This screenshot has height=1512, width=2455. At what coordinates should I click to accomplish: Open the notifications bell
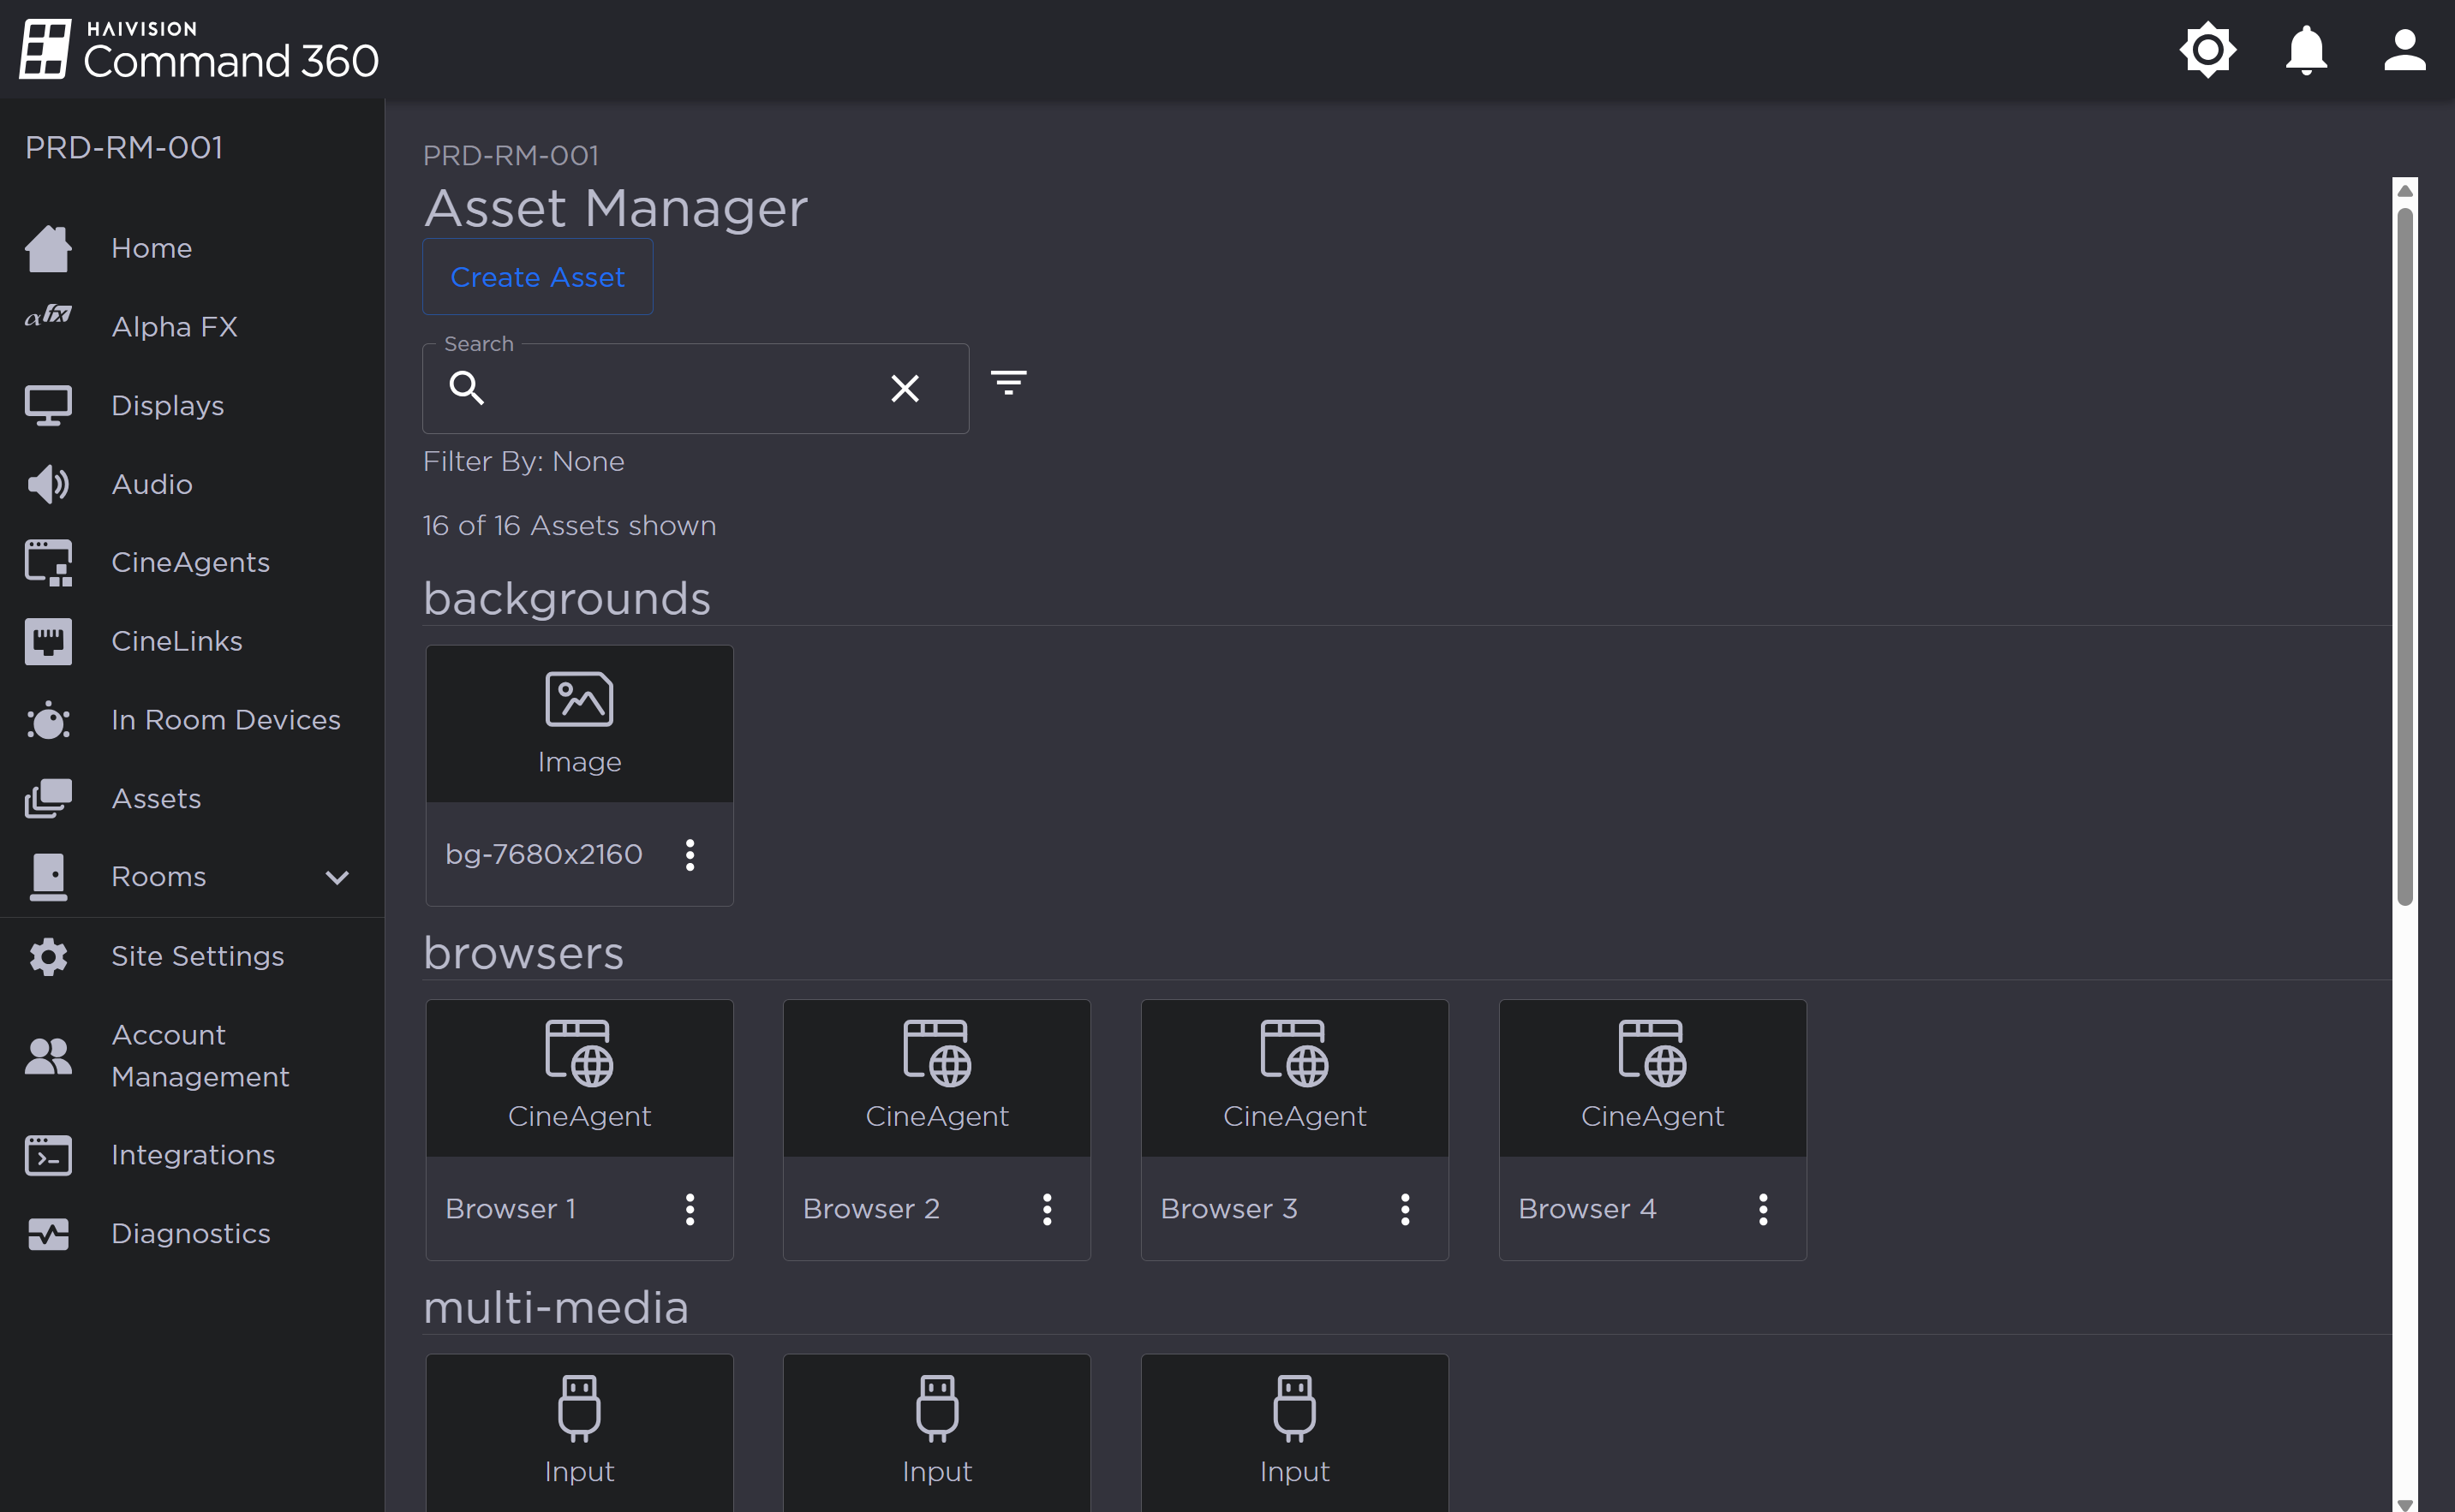point(2305,49)
